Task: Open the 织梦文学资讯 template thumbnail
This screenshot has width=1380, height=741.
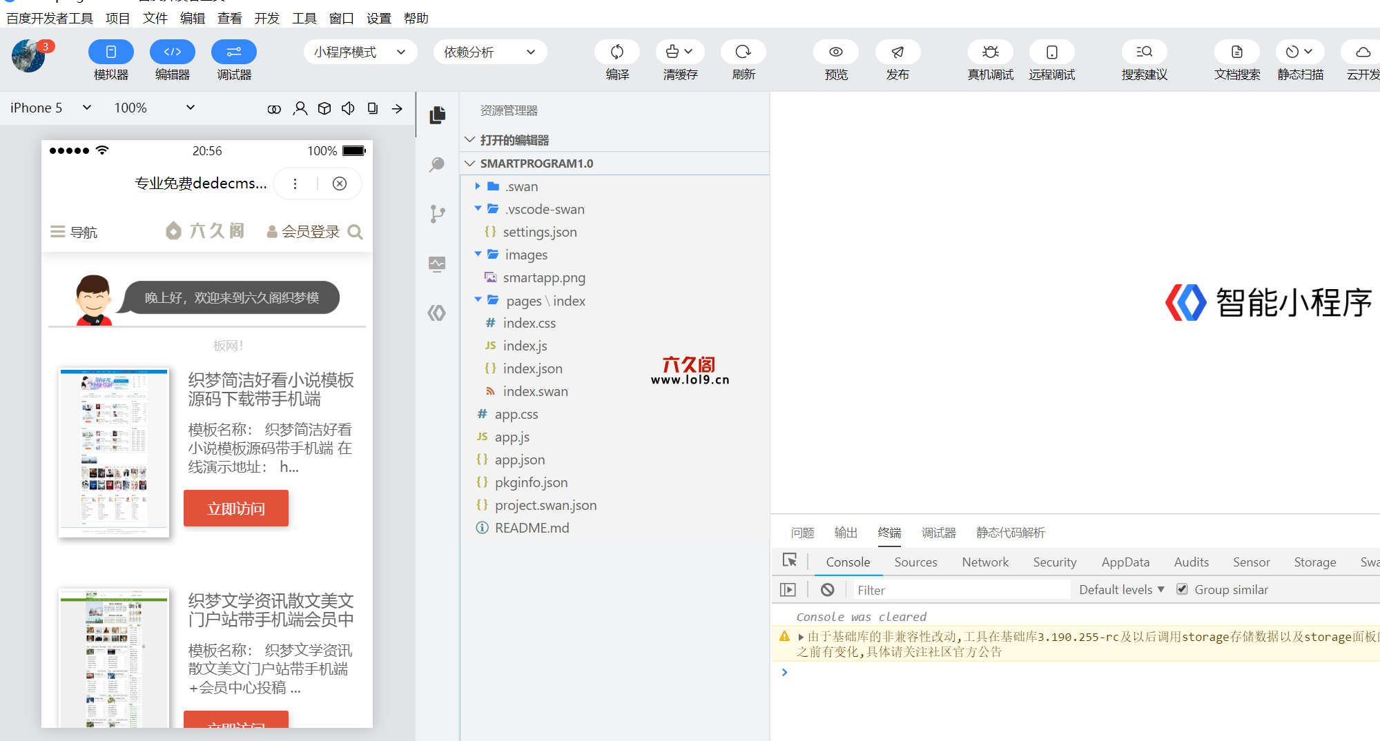Action: coord(114,658)
